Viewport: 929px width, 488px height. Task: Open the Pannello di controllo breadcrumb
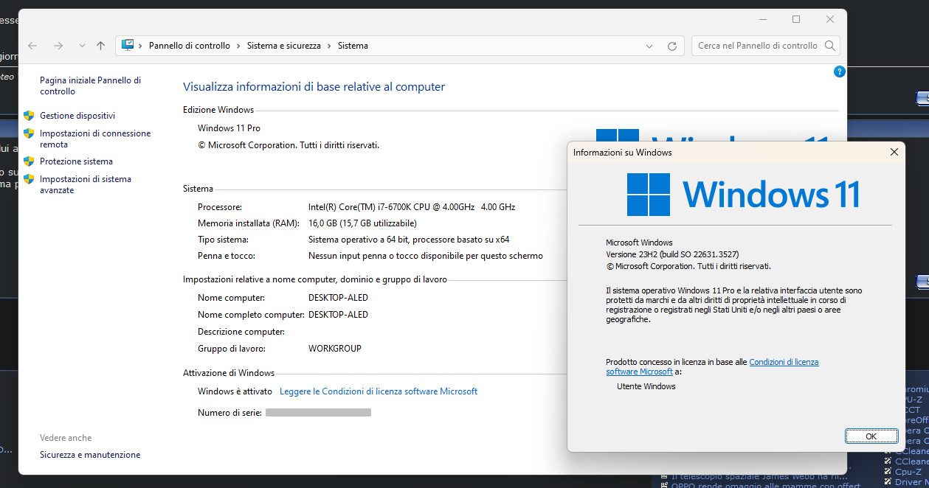coord(190,46)
